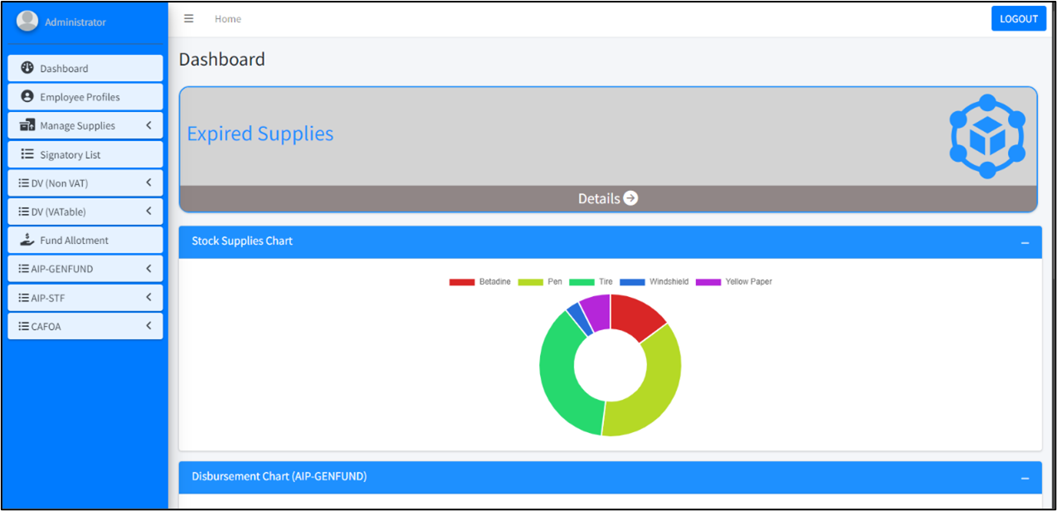Click the Fund Allotment hand-dollar icon
The image size is (1057, 511).
[x=27, y=241]
